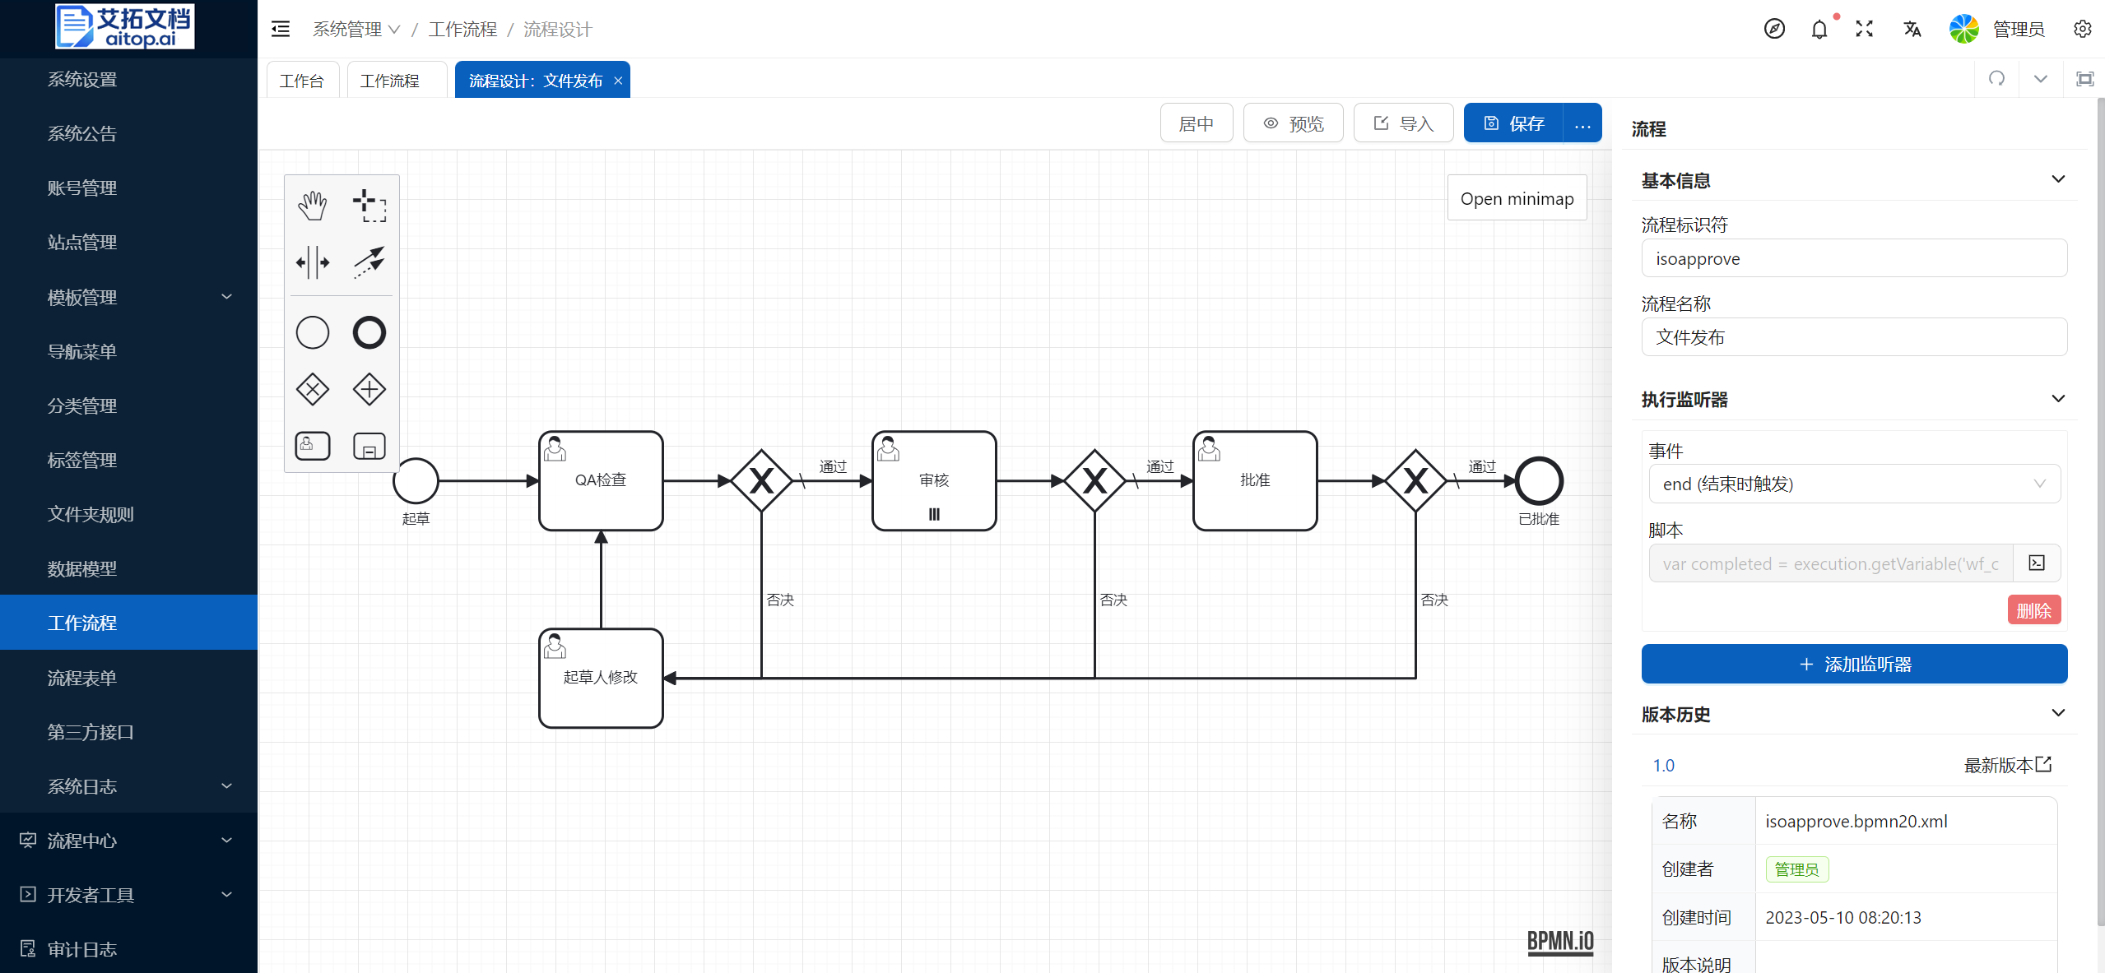Toggle fullscreen mode in header

pos(1865,30)
